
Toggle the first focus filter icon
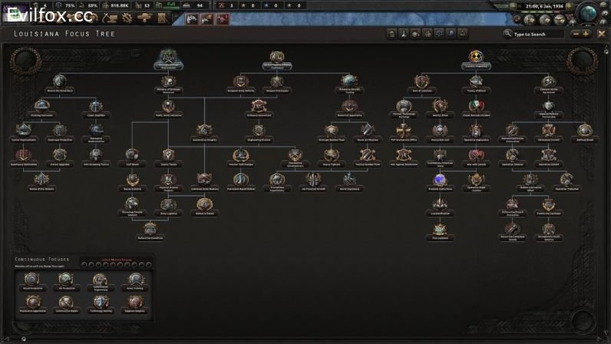[x=391, y=34]
